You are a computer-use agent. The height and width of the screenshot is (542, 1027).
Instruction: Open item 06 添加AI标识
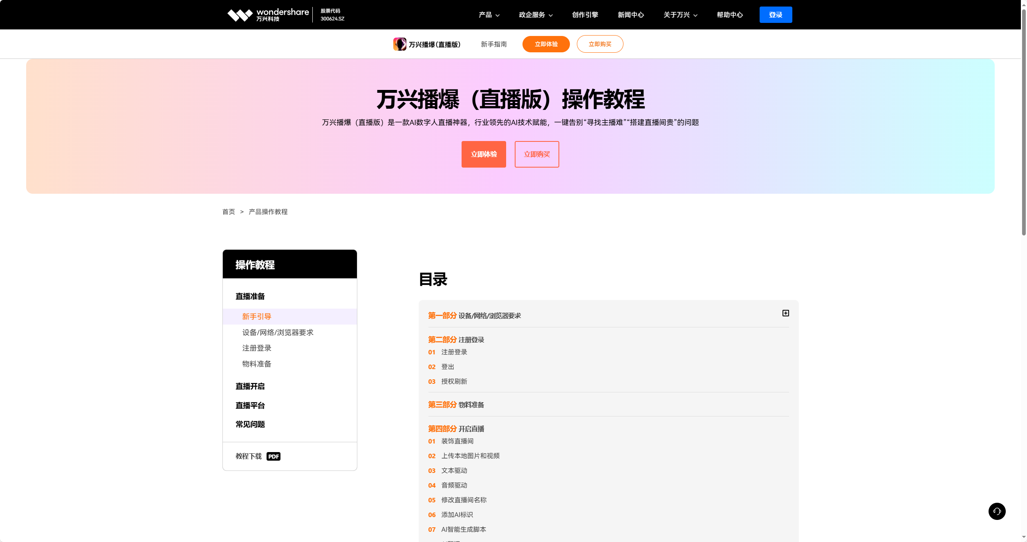coord(451,515)
